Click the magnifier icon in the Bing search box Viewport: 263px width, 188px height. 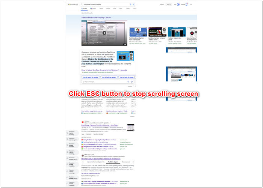(x=82, y=5)
